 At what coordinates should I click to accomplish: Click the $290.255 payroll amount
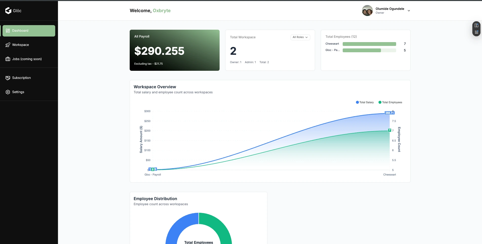[x=159, y=51]
